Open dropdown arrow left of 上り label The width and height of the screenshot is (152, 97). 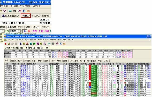(x=3, y=31)
